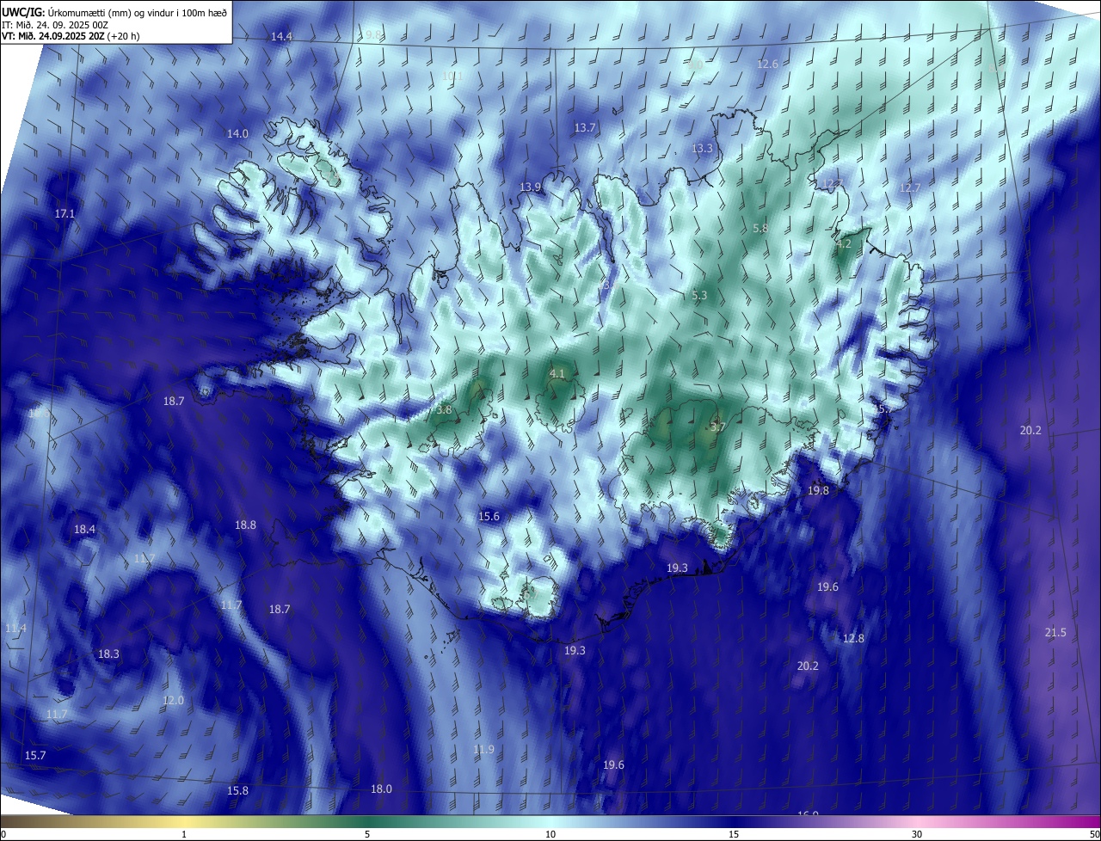Click the 3.8 value over west-central Iceland
The image size is (1101, 841).
coord(444,410)
